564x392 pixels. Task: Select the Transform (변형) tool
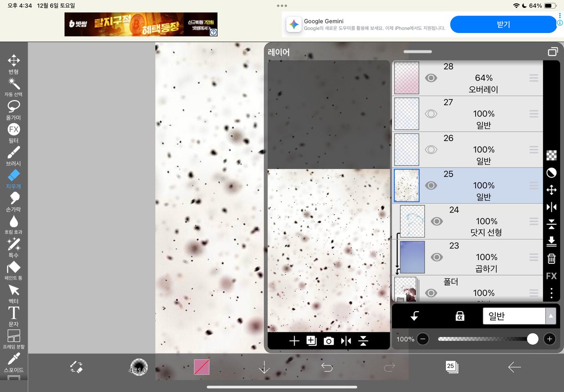[x=14, y=64]
